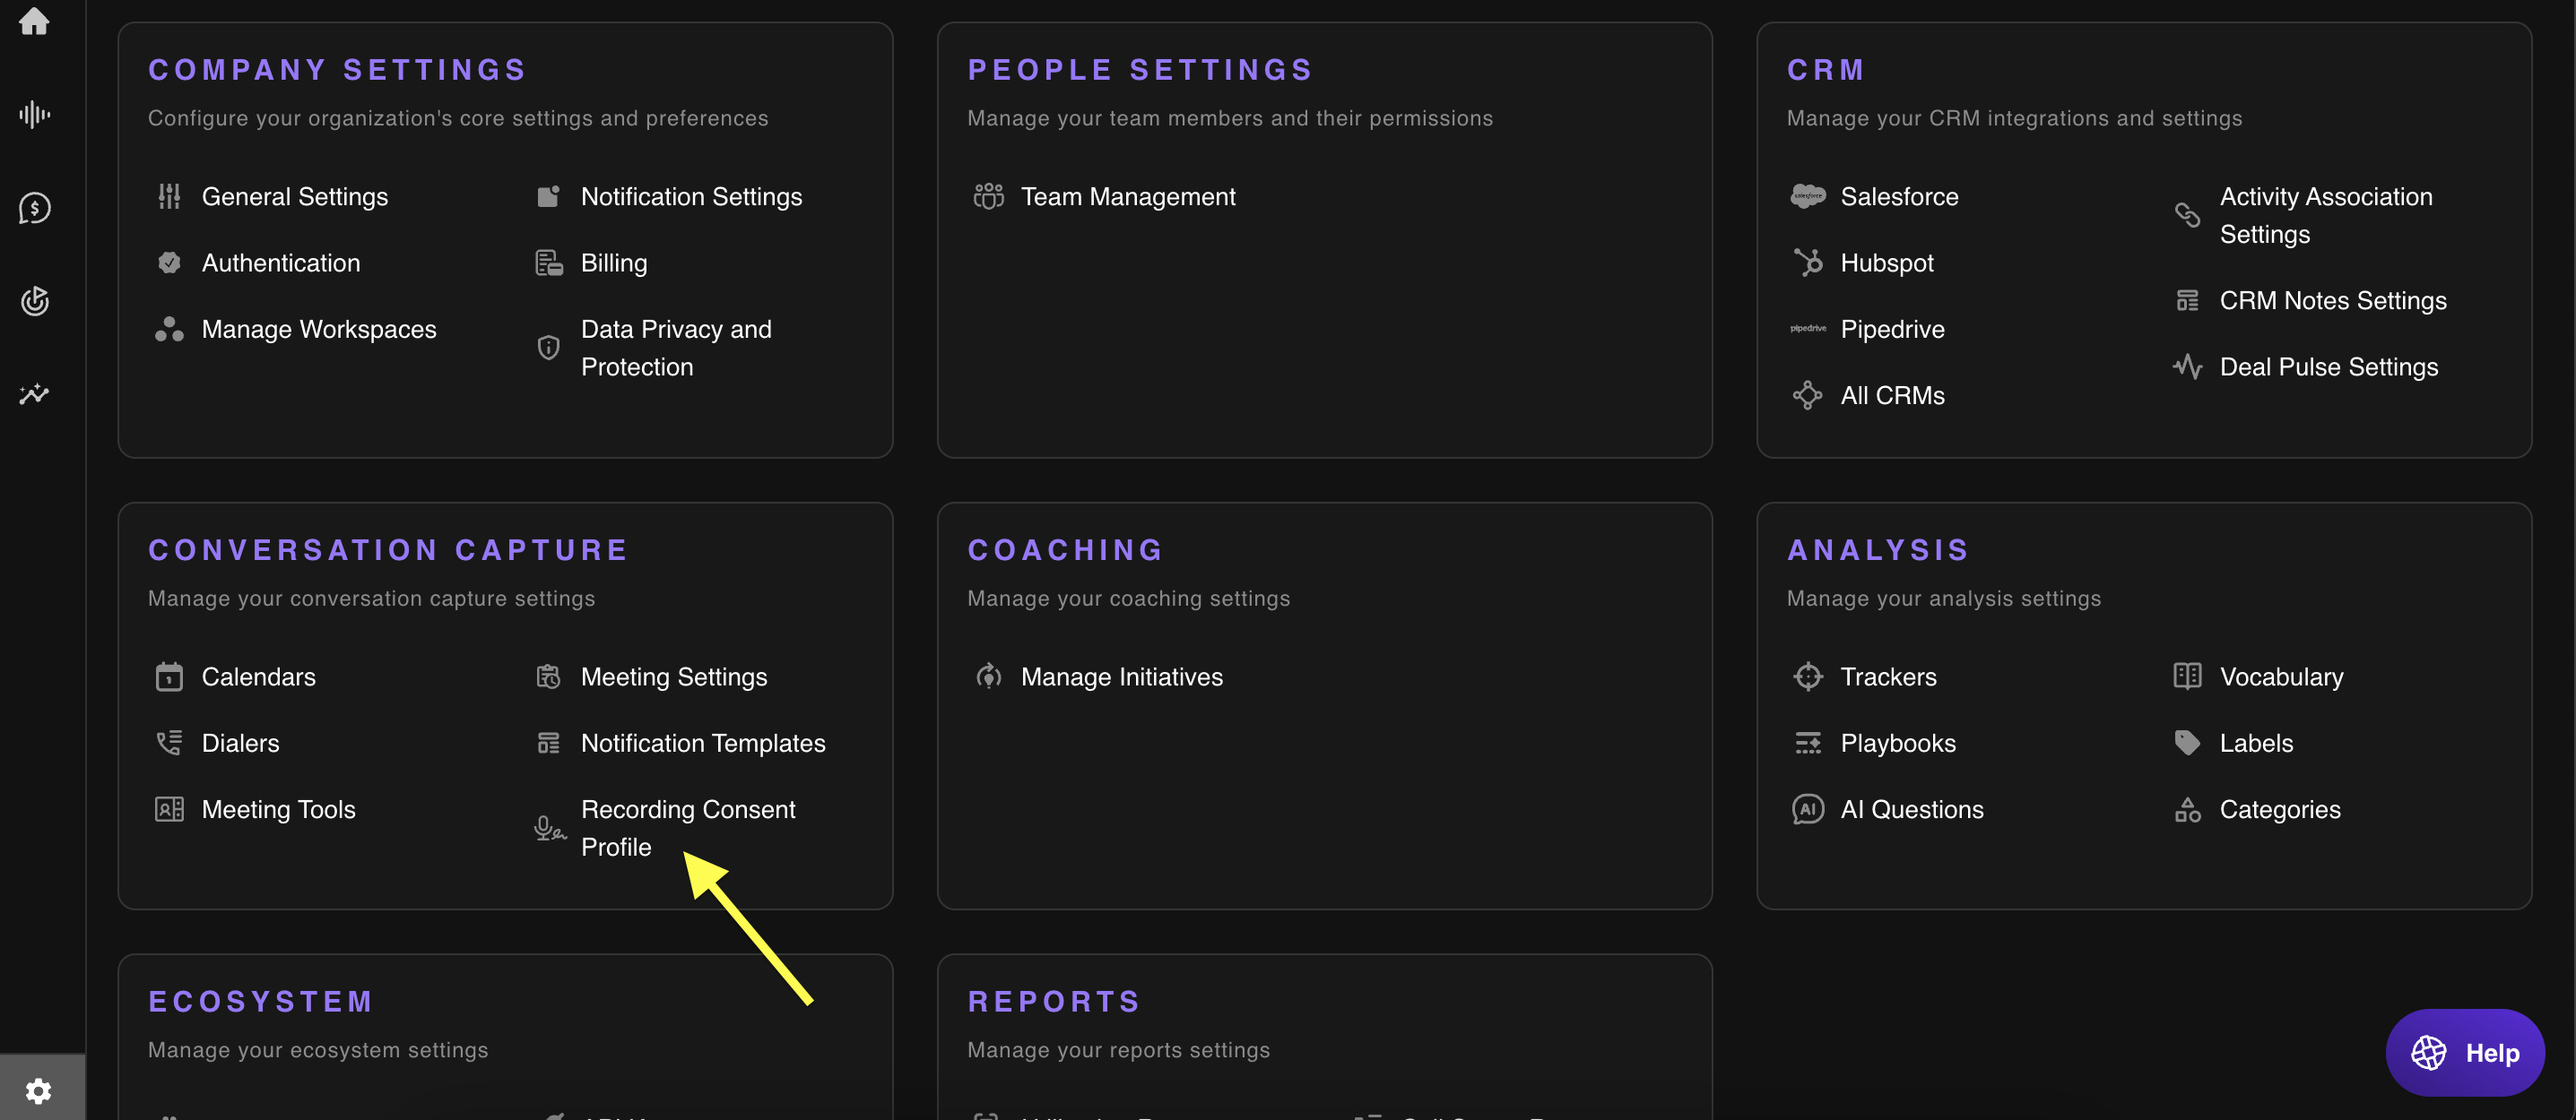Go to Team Management

coord(1127,197)
